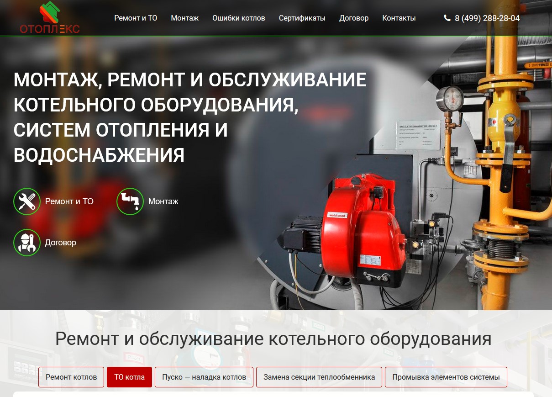Click the Отоплекс logo
The image size is (552, 397).
click(50, 17)
